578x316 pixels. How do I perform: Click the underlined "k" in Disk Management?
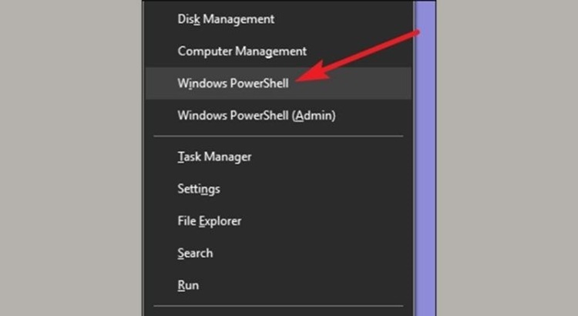pyautogui.click(x=197, y=18)
